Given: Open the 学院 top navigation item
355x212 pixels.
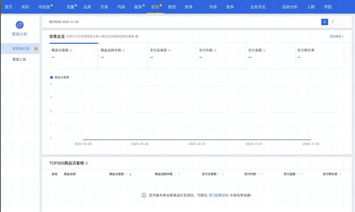Looking at the screenshot, I should [x=328, y=7].
